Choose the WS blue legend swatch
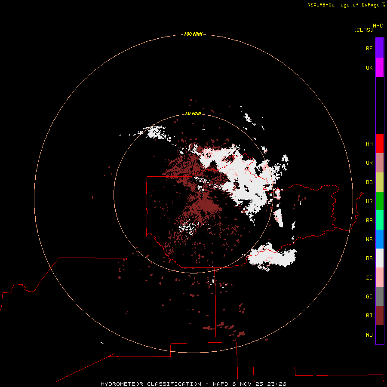 [380, 239]
